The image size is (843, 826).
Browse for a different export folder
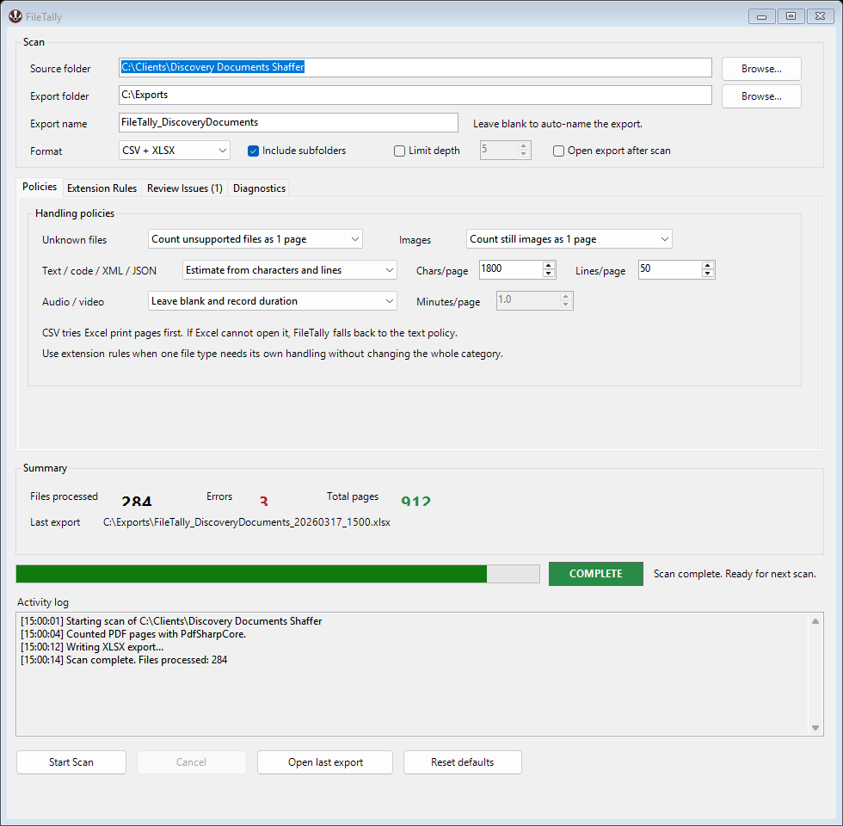(x=760, y=96)
